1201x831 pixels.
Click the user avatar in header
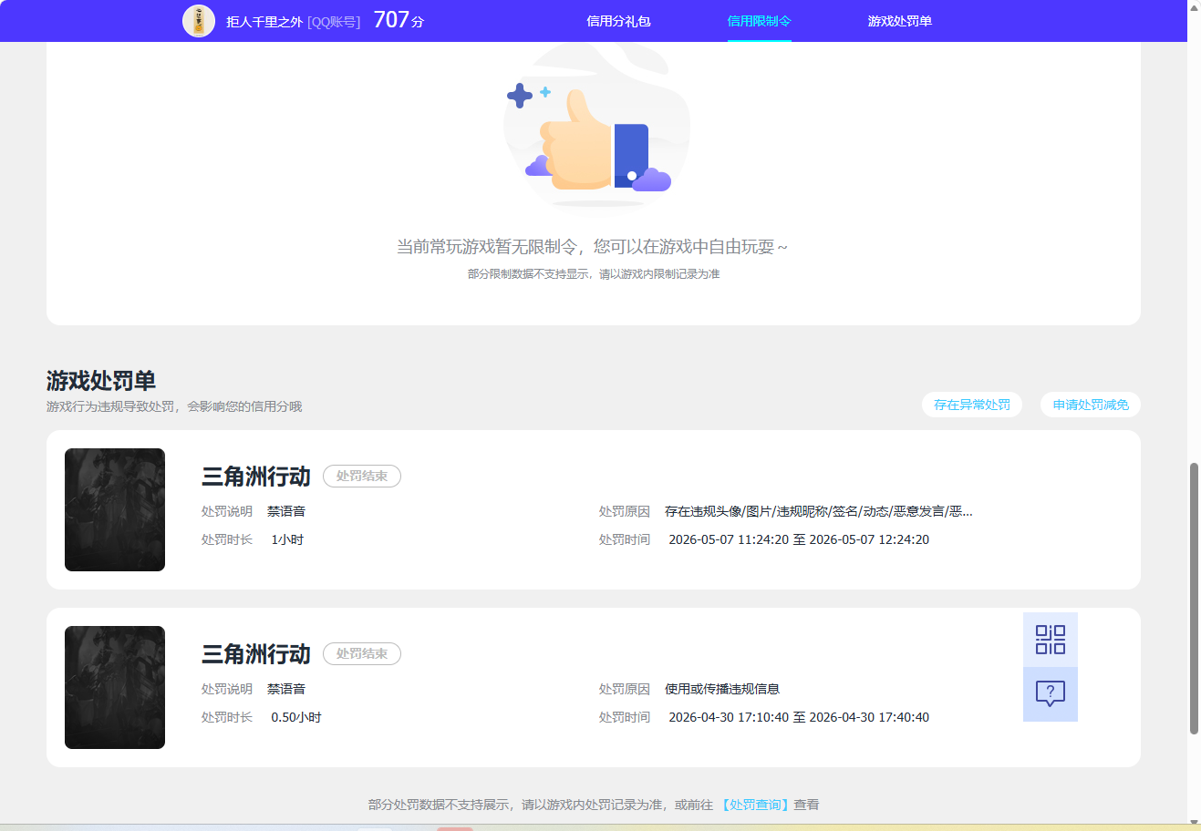tap(199, 21)
